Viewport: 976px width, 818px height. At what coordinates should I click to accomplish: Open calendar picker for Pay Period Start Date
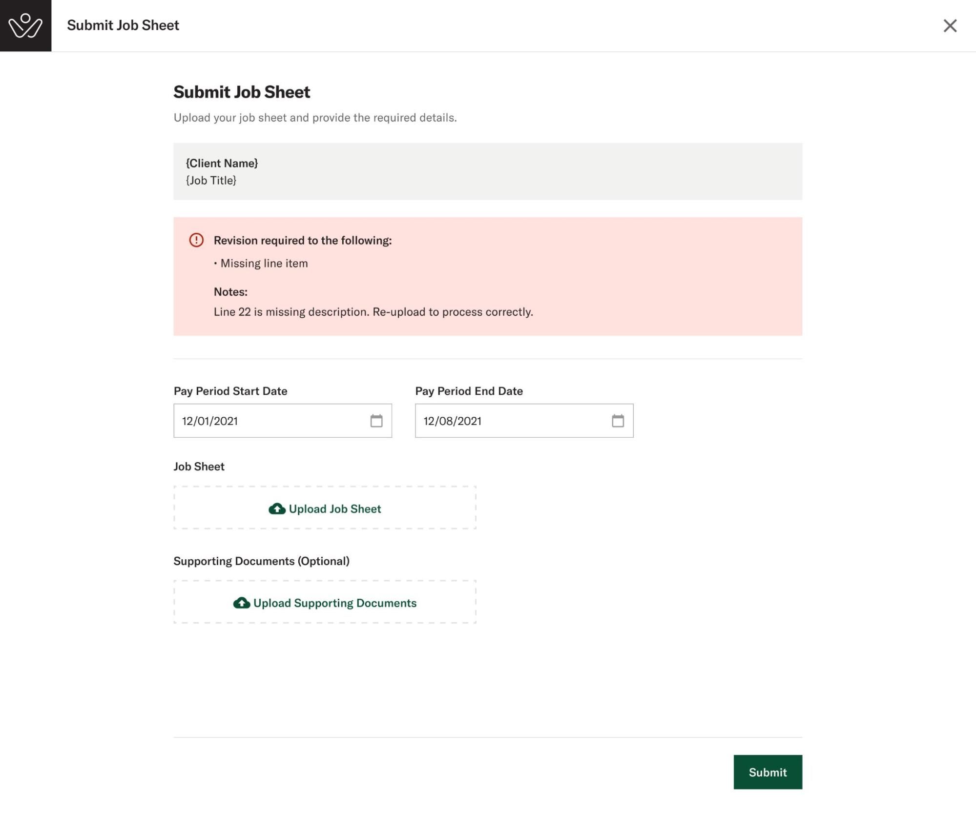point(376,420)
